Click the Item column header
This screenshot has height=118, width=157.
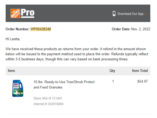click(x=11, y=71)
